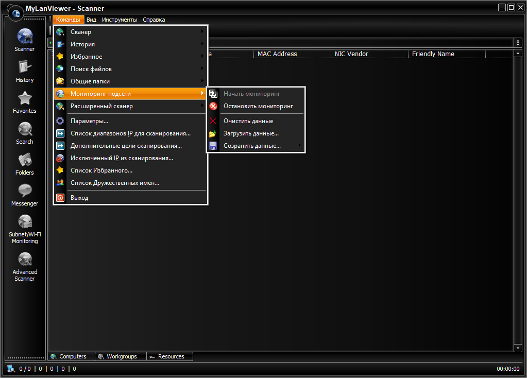This screenshot has width=527, height=378.
Task: Click the Список Избранного star icon
Action: 60,170
